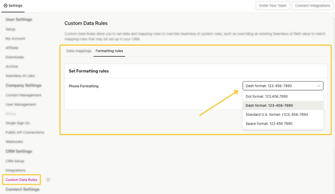The width and height of the screenshot is (335, 194).
Task: Click the Settings gear icon
Action: pos(6,6)
